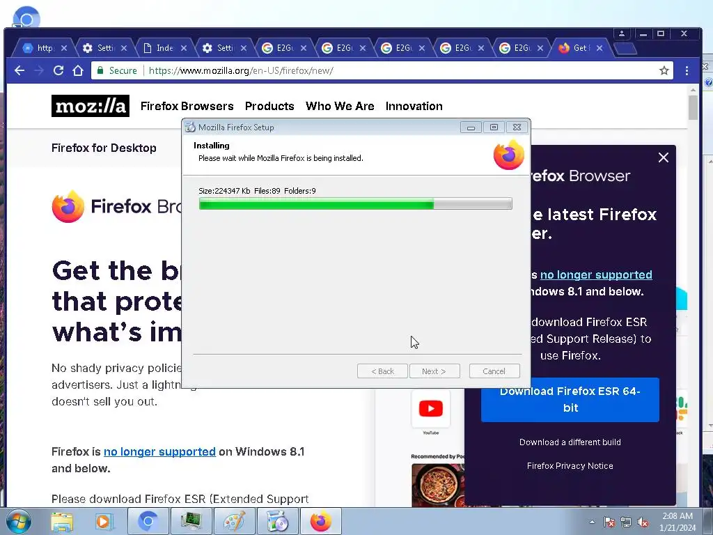Click the Action Center flag icon

609,522
